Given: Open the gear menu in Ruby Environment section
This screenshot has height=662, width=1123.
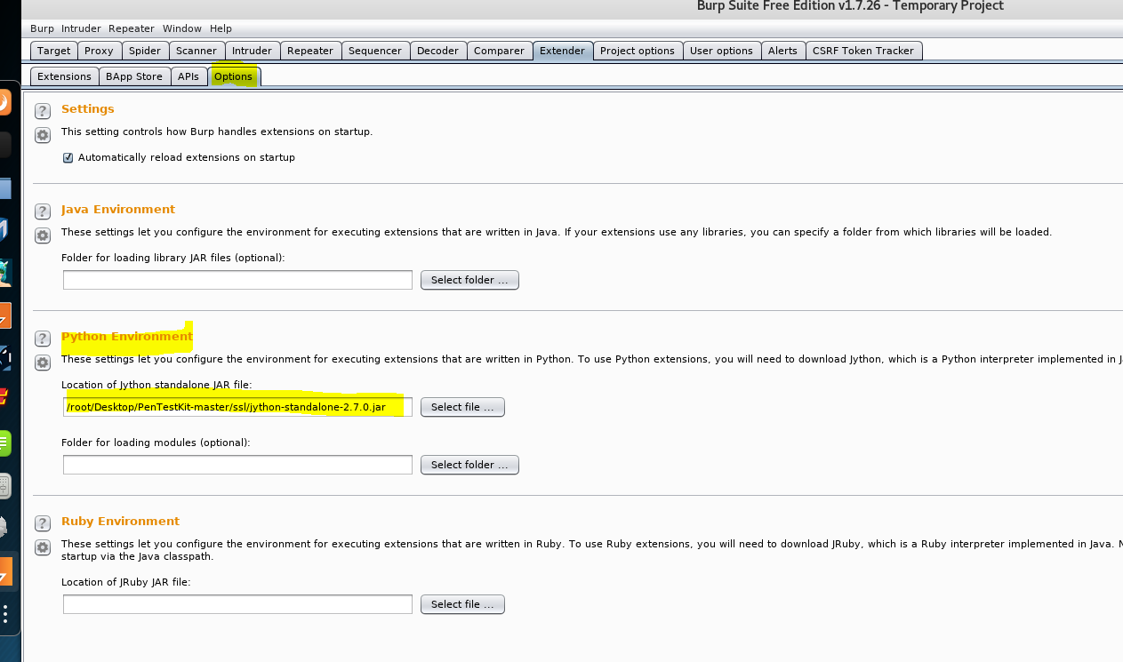Looking at the screenshot, I should click(43, 547).
